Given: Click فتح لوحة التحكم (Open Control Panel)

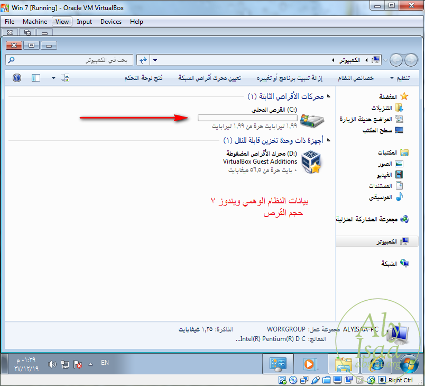Looking at the screenshot, I should [x=143, y=78].
